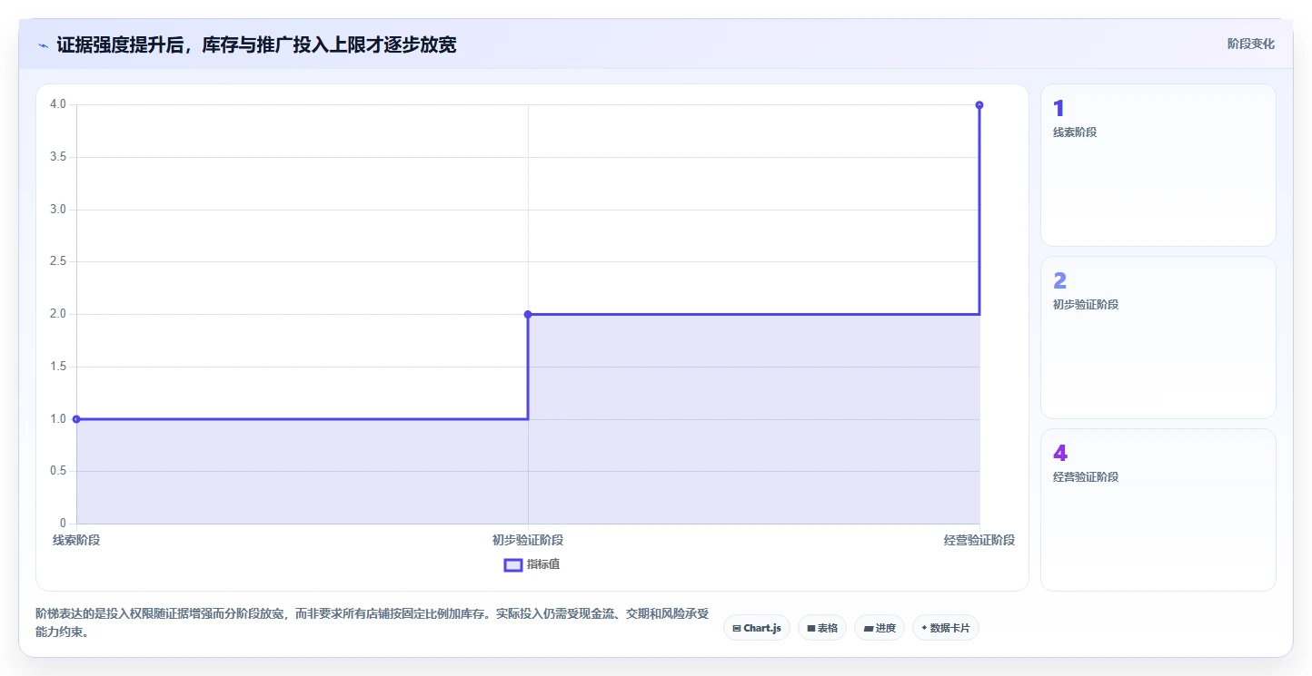Click the y-axis tick 3.0

pyautogui.click(x=58, y=210)
